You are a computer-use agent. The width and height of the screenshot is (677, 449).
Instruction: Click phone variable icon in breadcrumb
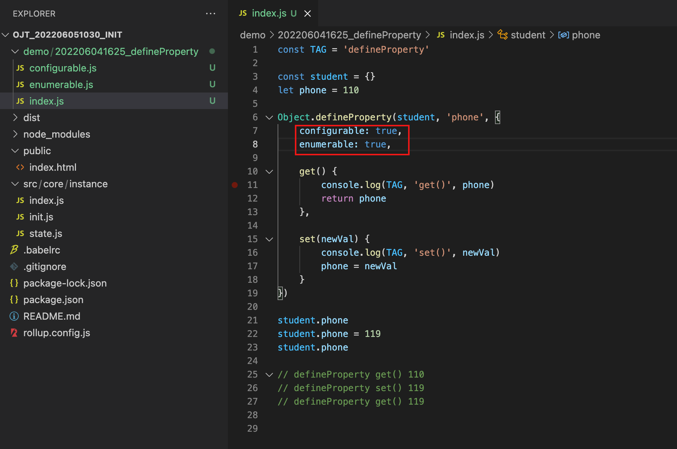[563, 35]
